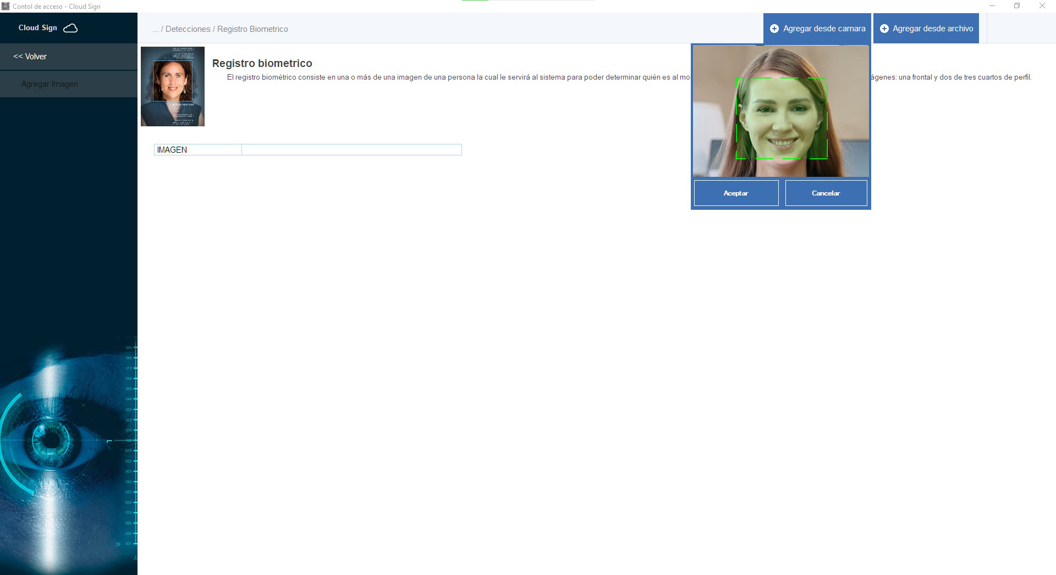Click the biometric scan thumbnail image
This screenshot has height=575, width=1056.
click(x=173, y=86)
